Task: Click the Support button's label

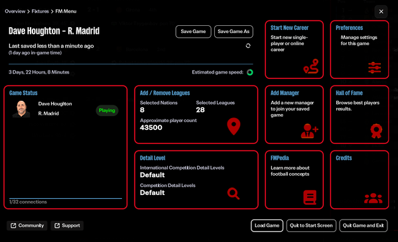Action: click(71, 225)
